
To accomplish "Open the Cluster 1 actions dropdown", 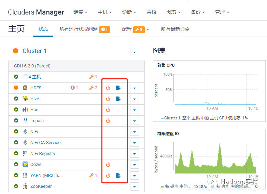I will pyautogui.click(x=135, y=52).
